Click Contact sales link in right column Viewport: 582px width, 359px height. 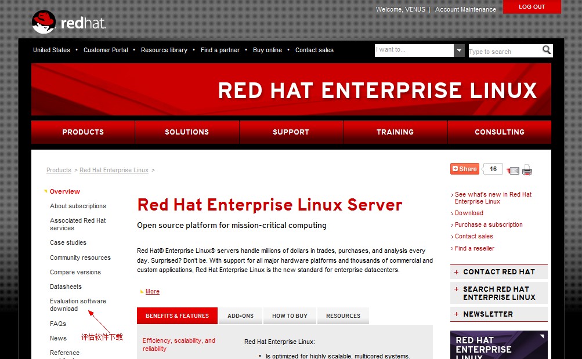point(473,236)
